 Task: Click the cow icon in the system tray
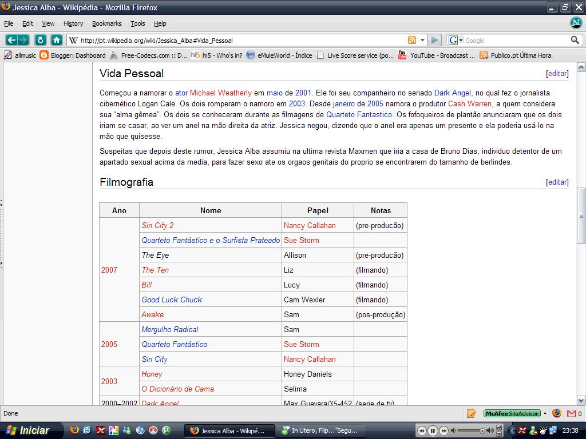[543, 430]
